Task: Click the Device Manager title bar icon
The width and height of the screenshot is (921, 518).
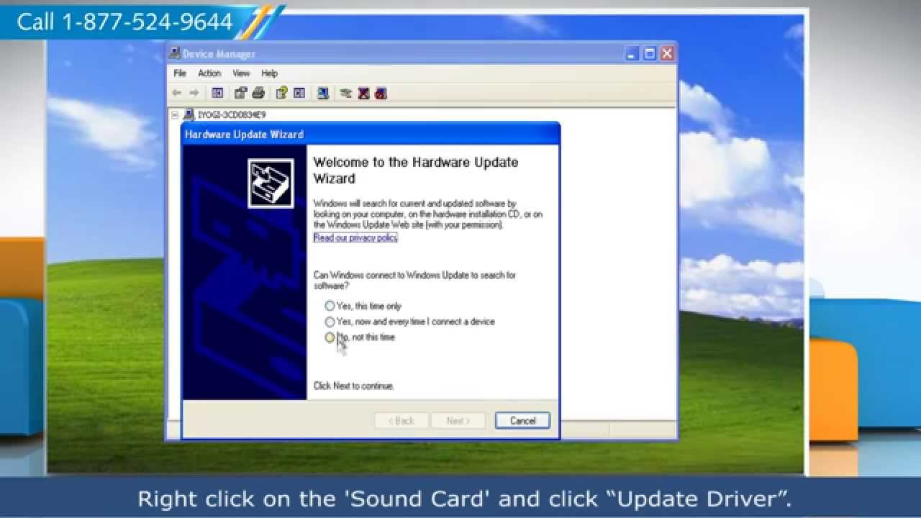Action: pyautogui.click(x=176, y=54)
